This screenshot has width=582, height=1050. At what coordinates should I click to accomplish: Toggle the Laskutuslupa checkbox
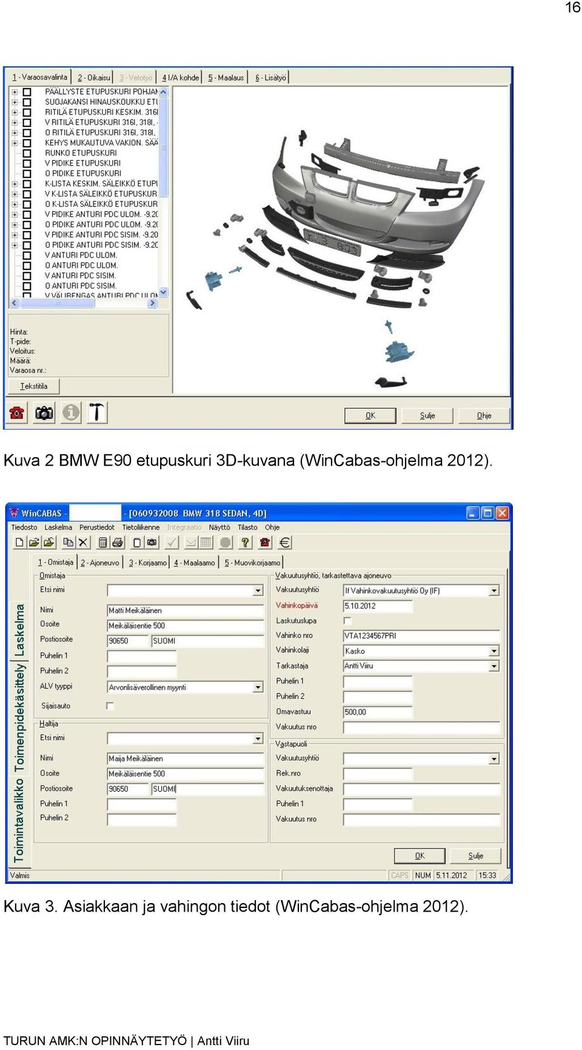pos(347,621)
